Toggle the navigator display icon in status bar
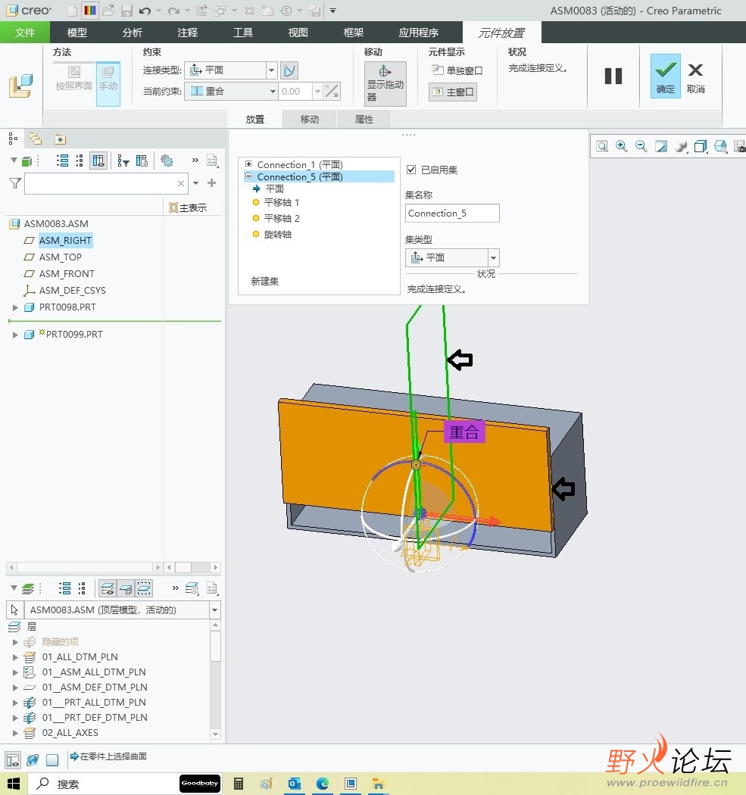 pos(13,760)
